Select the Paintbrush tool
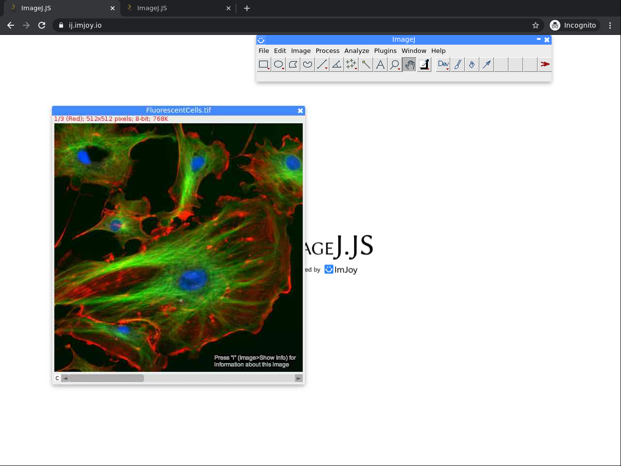Screen dimensions: 621x466 click(x=458, y=64)
